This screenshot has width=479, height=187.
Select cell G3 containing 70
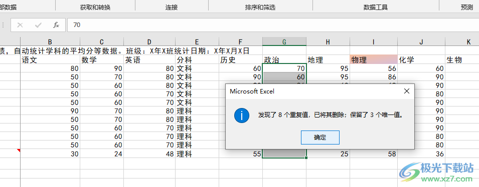pyautogui.click(x=284, y=68)
